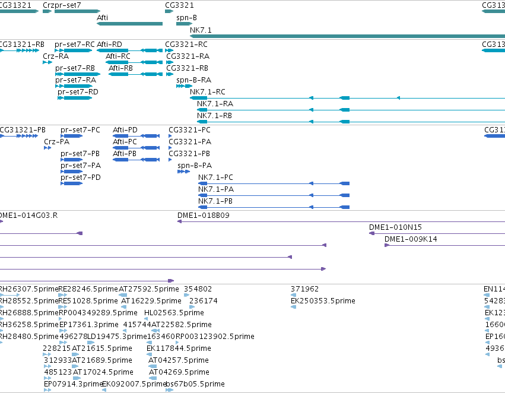This screenshot has height=393, width=505.
Task: Click transcript CG31321-RB label
Action: coord(22,45)
